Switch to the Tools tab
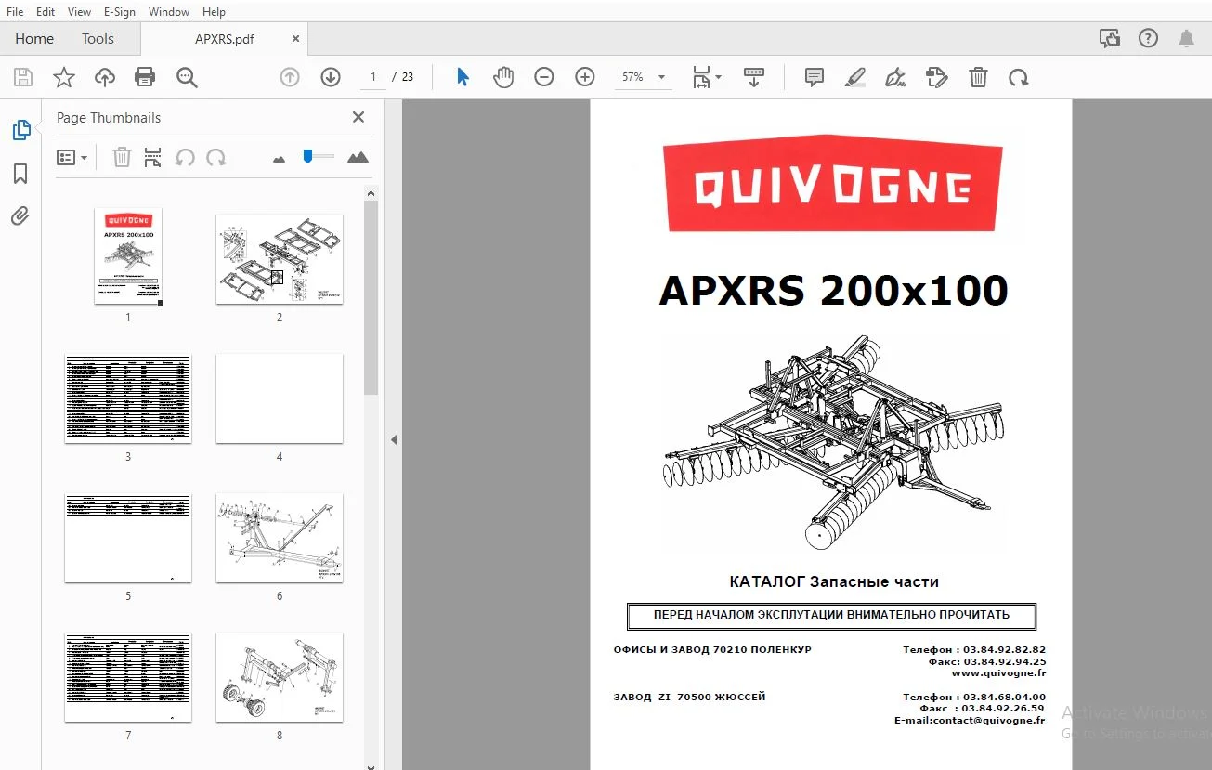Image resolution: width=1212 pixels, height=770 pixels. point(98,39)
